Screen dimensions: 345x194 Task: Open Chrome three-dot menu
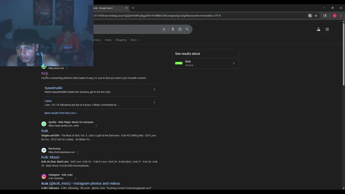pos(341,16)
